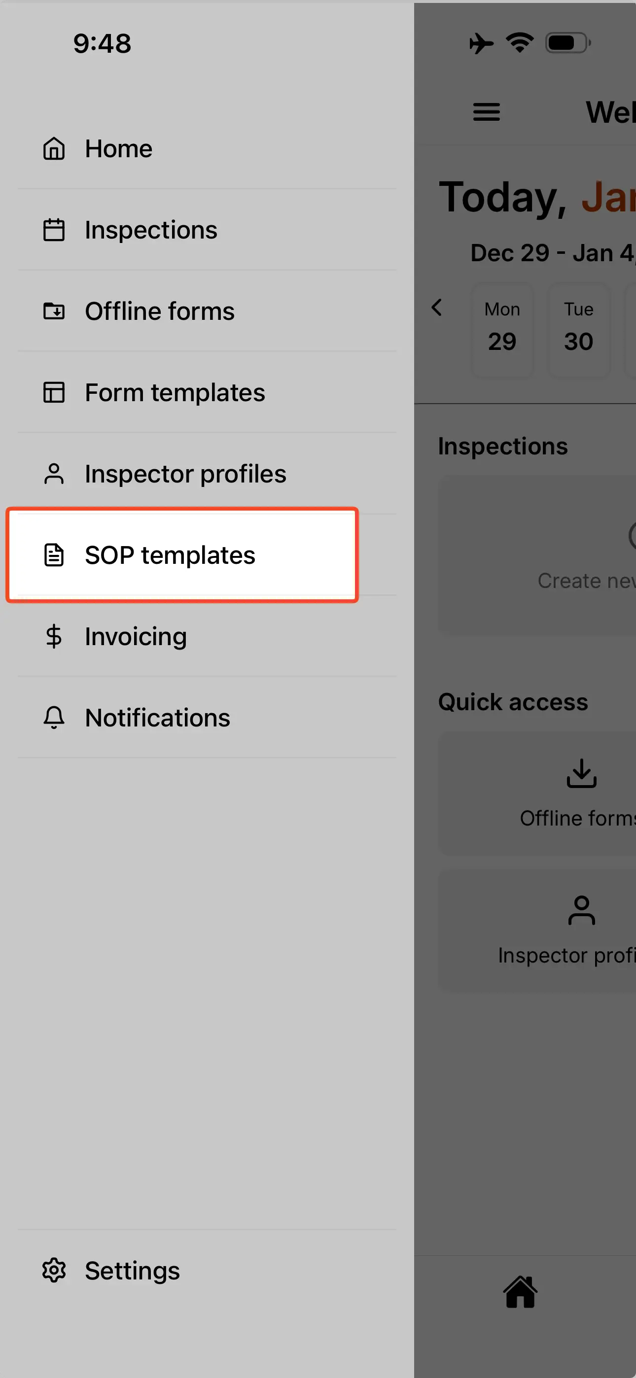Tap the Settings gear icon
The height and width of the screenshot is (1378, 636).
[54, 1271]
